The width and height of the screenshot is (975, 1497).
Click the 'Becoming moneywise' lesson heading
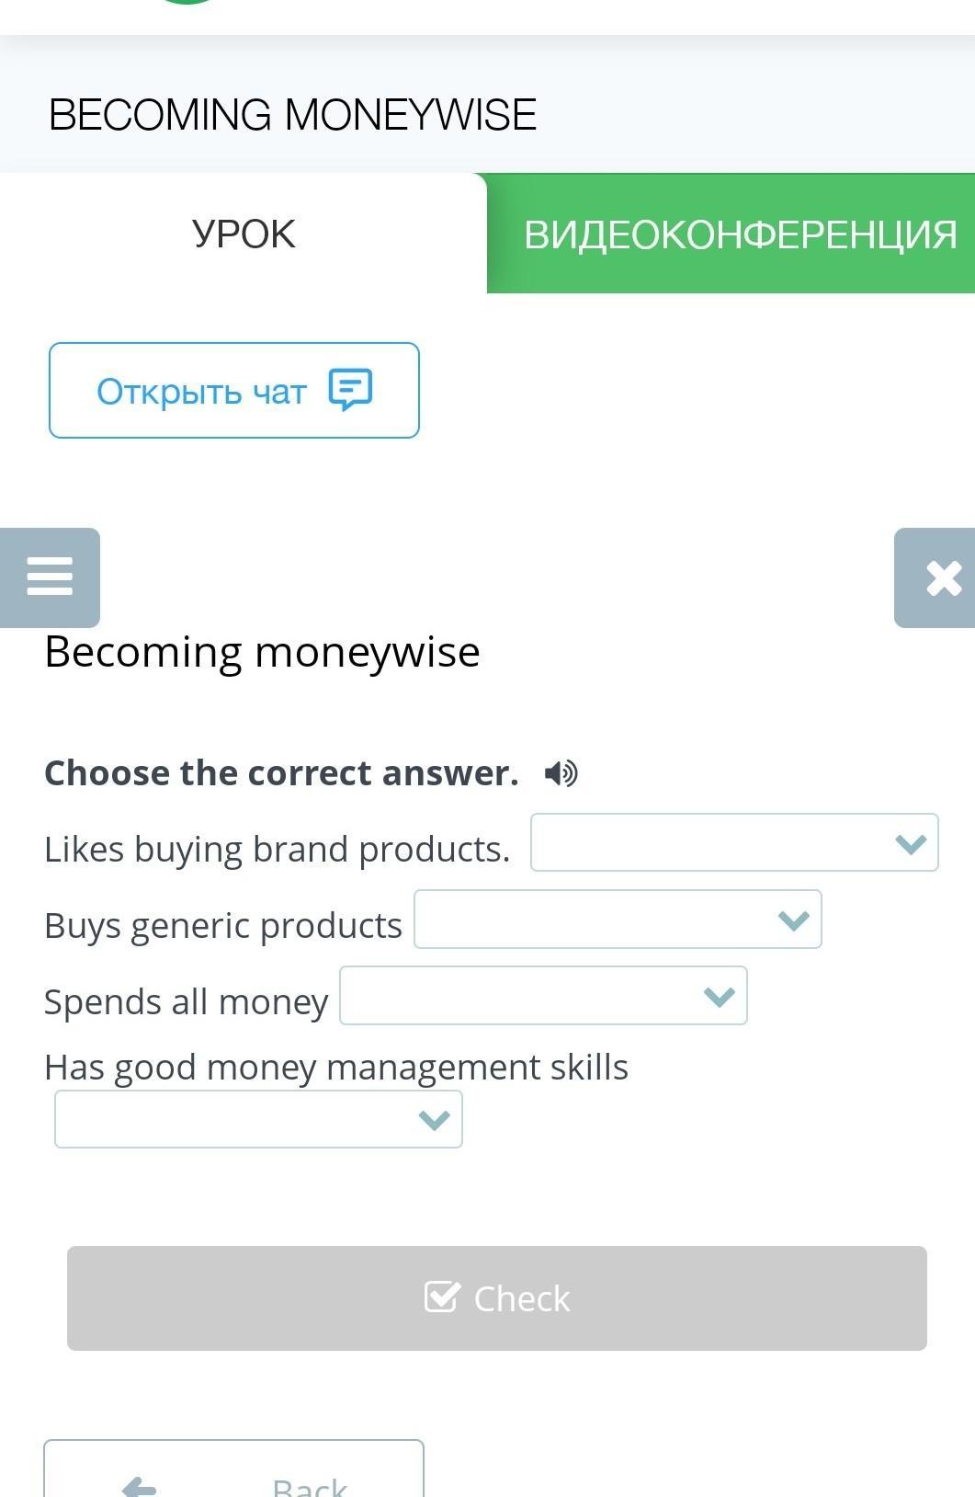(262, 652)
